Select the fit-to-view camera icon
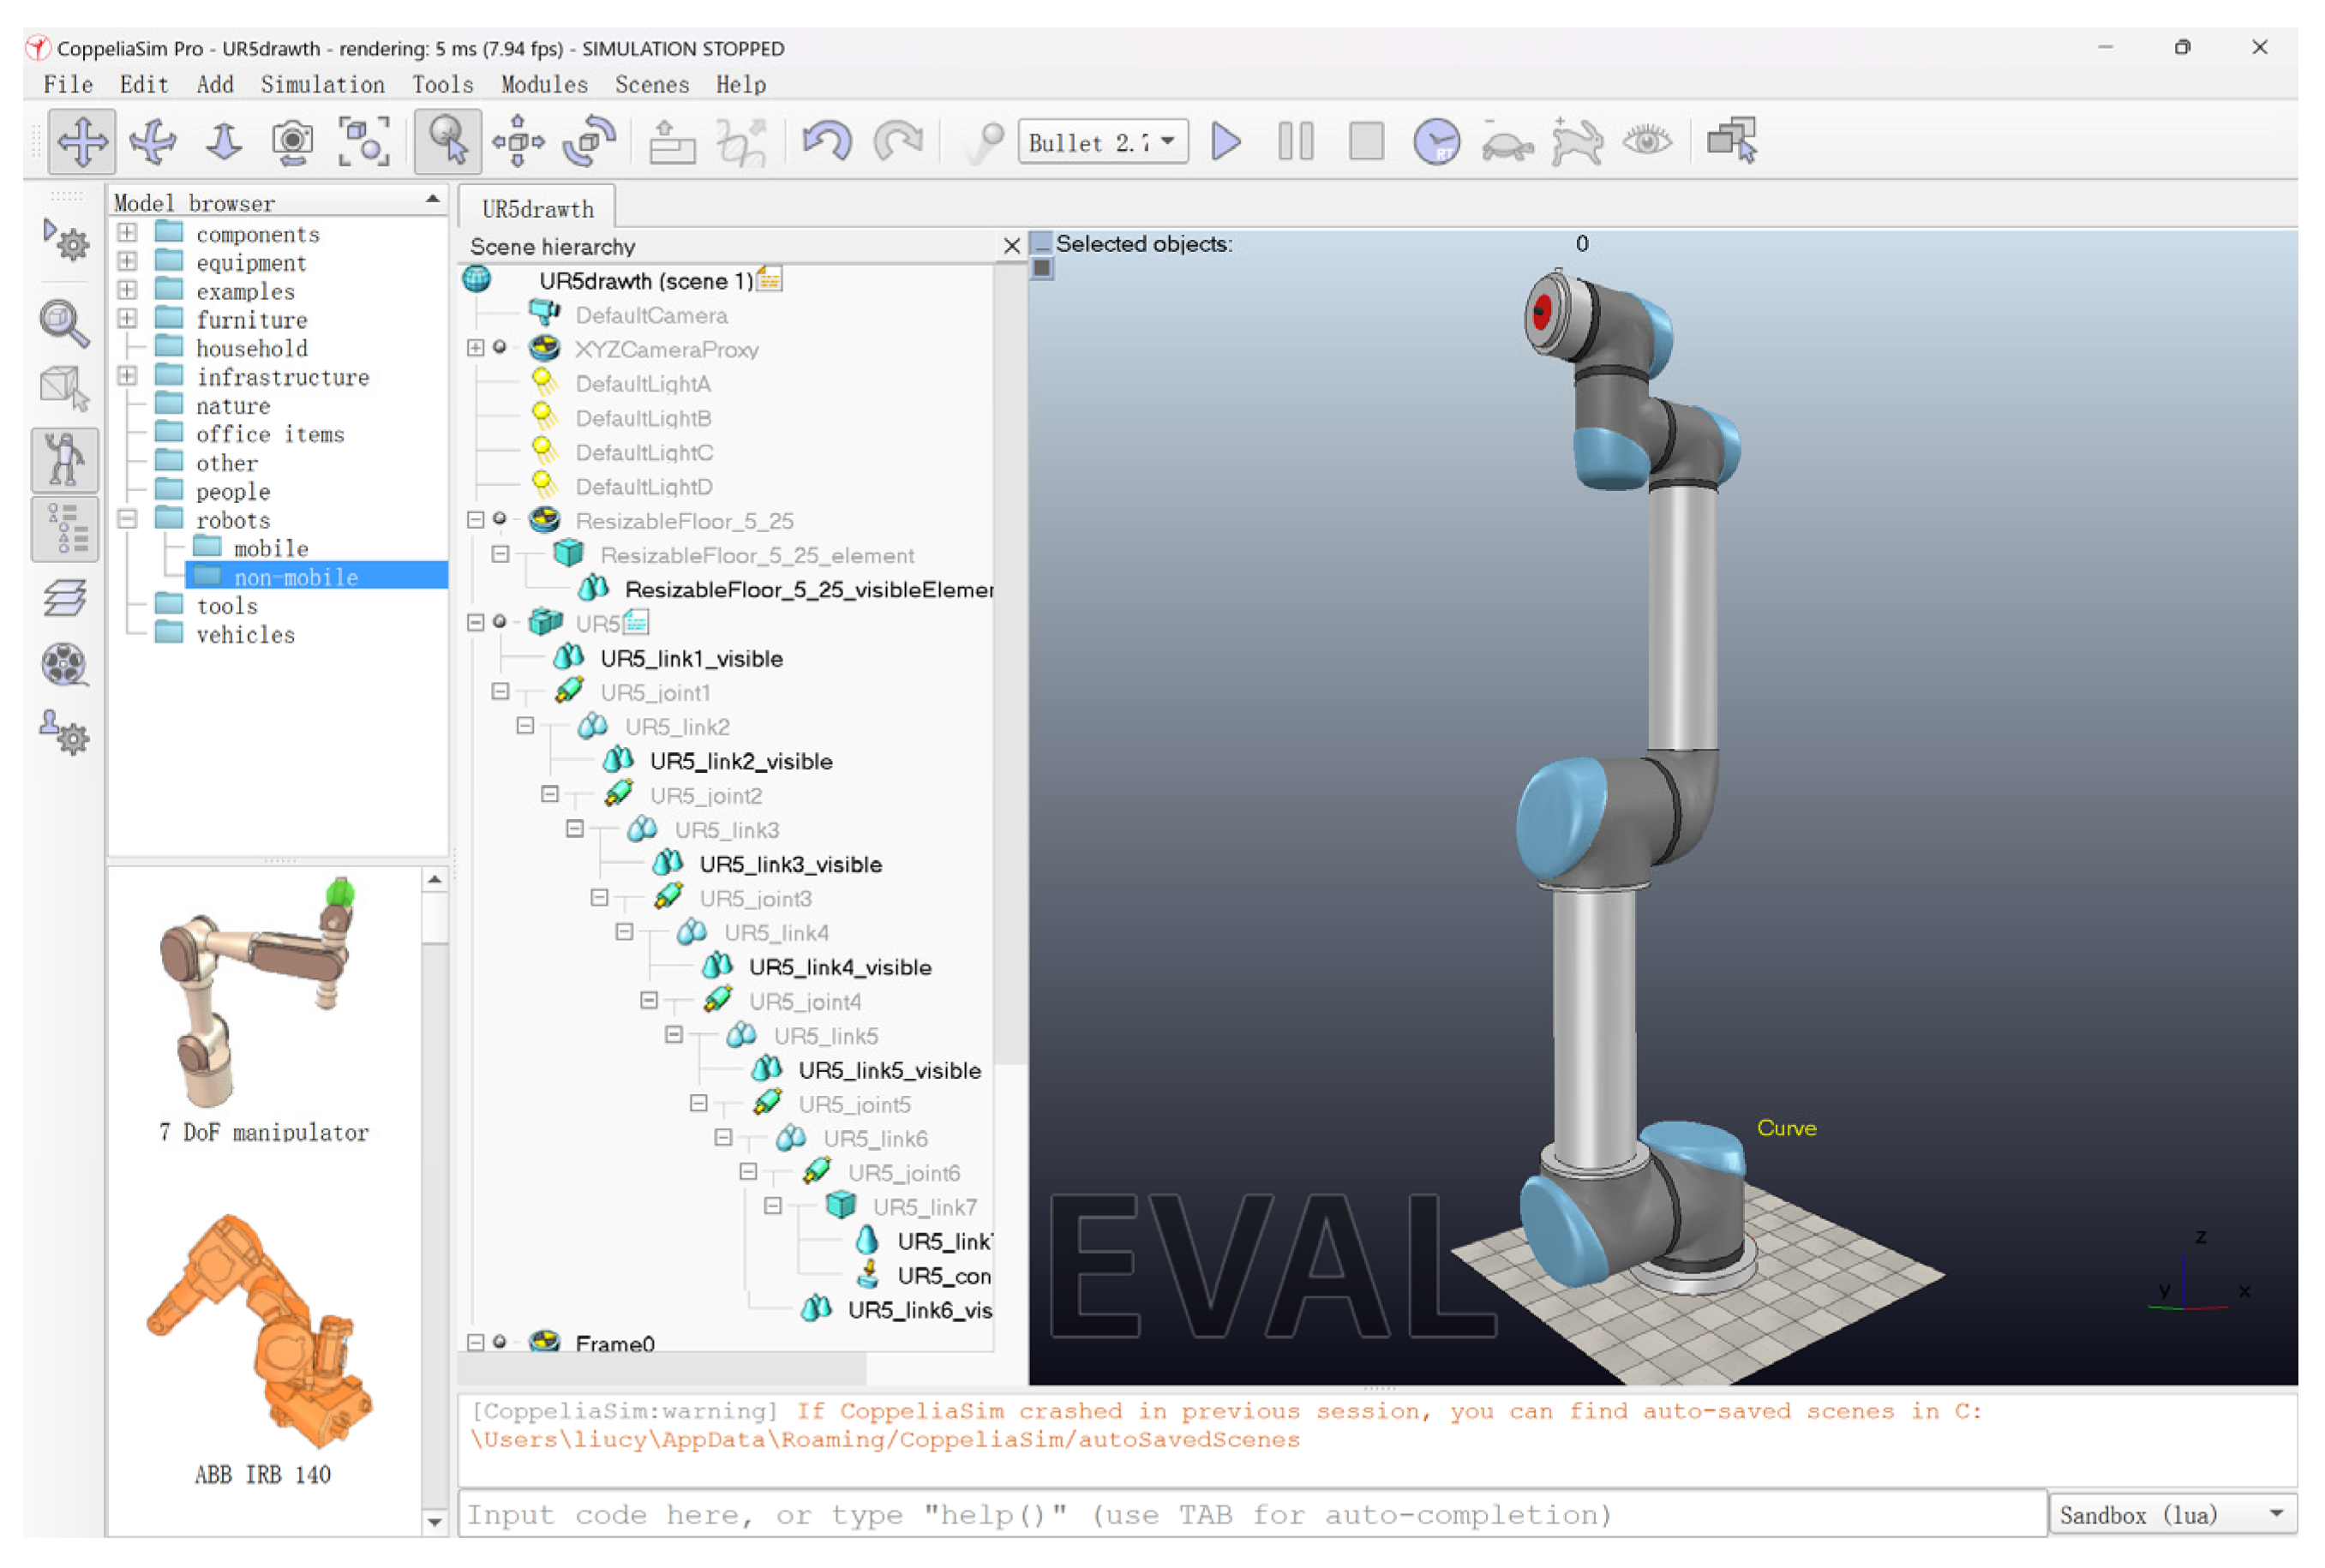 pyautogui.click(x=363, y=141)
